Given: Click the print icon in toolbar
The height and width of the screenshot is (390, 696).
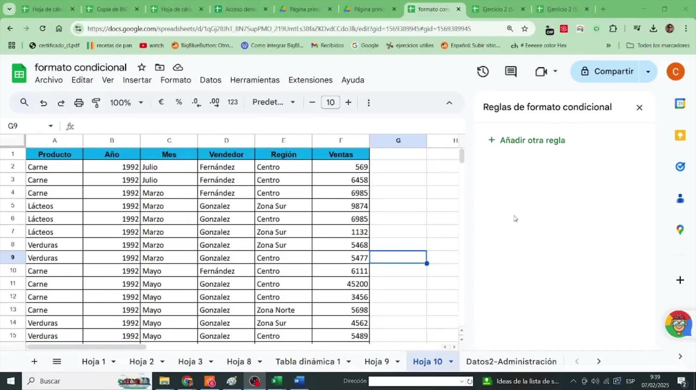Looking at the screenshot, I should coord(79,103).
